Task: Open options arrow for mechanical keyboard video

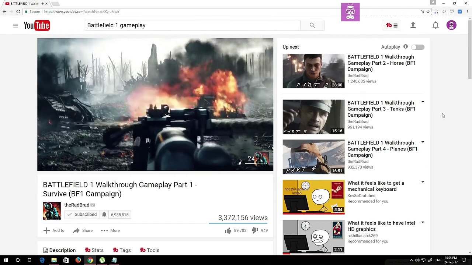Action: 423,183
